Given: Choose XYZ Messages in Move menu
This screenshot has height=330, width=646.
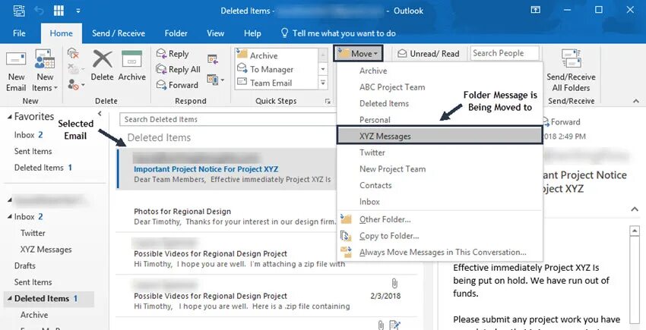Looking at the screenshot, I should coord(439,136).
